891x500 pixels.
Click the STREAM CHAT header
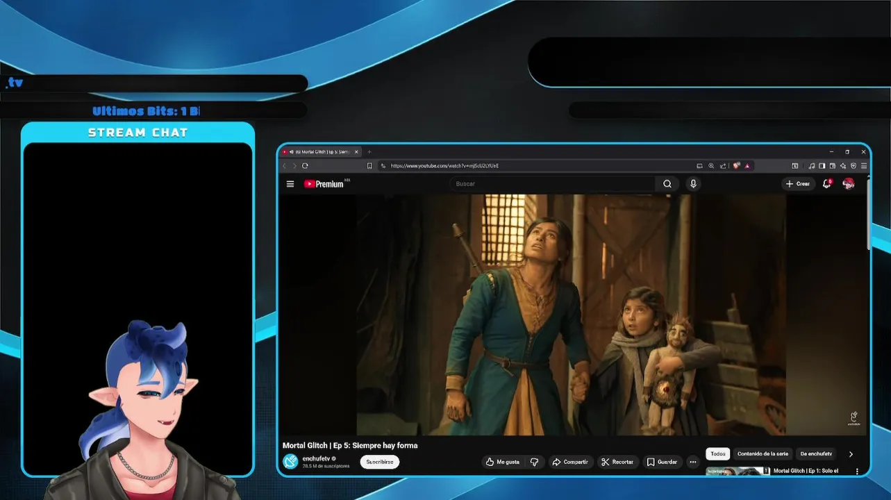[x=138, y=132]
